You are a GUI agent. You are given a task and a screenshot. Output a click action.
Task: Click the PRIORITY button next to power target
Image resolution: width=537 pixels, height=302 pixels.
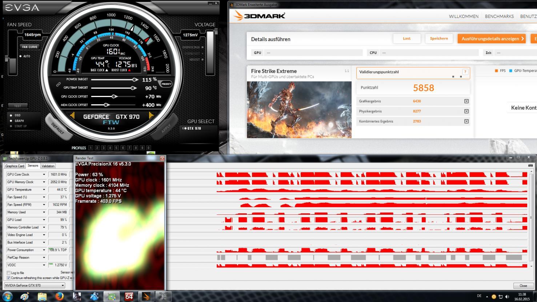(x=167, y=84)
